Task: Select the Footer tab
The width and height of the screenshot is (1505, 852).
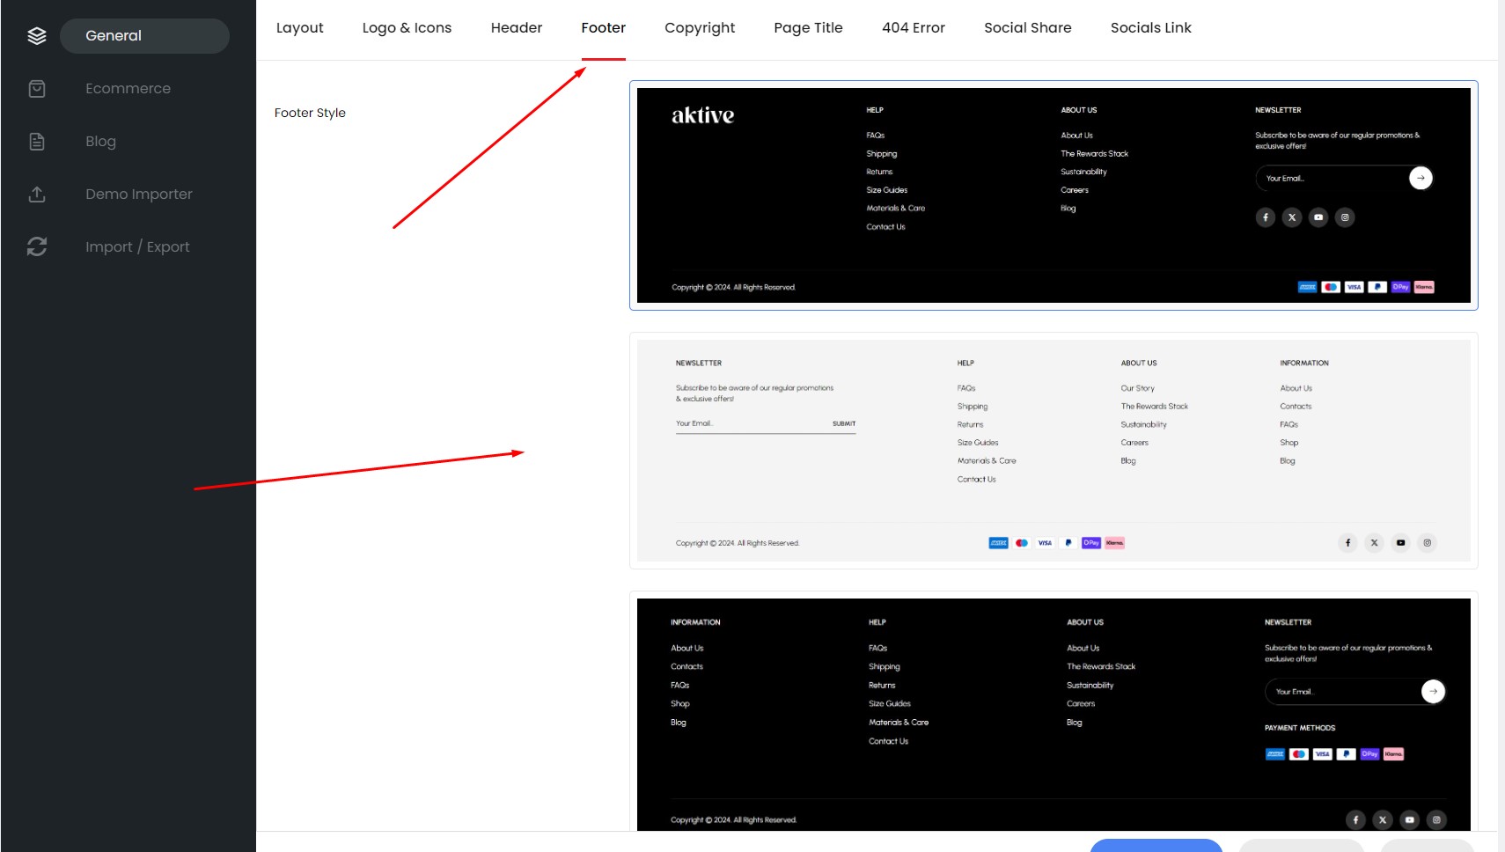Action: (603, 28)
